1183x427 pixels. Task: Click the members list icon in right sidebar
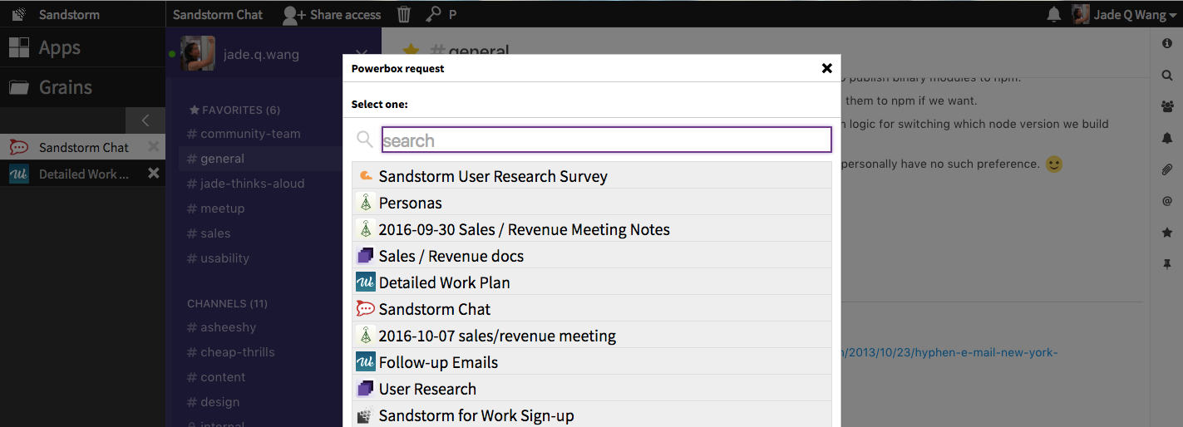pos(1166,106)
